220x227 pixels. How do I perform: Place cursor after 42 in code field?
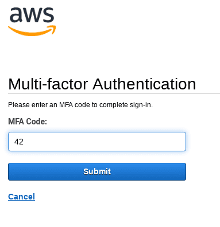pos(24,142)
